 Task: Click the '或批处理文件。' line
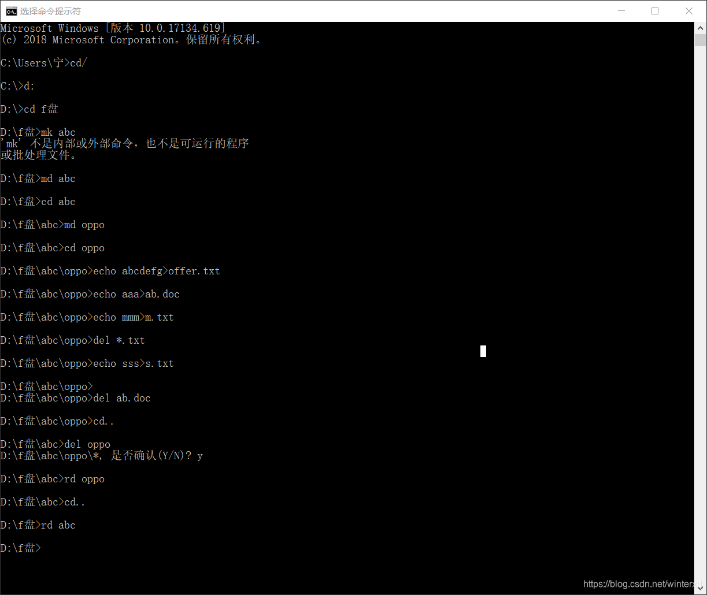pyautogui.click(x=38, y=155)
